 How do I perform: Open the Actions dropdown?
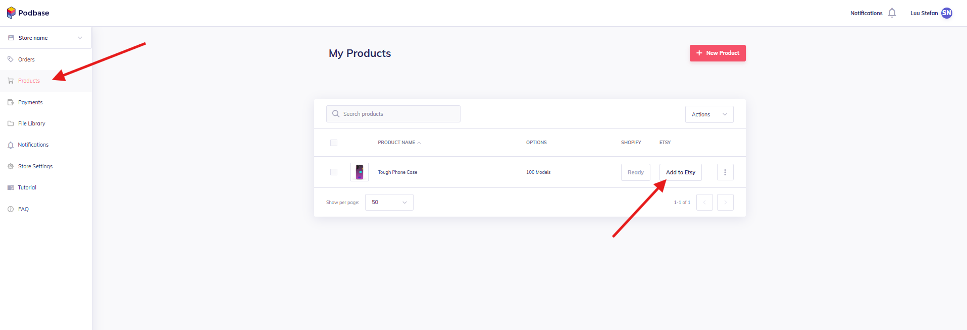[x=709, y=114]
